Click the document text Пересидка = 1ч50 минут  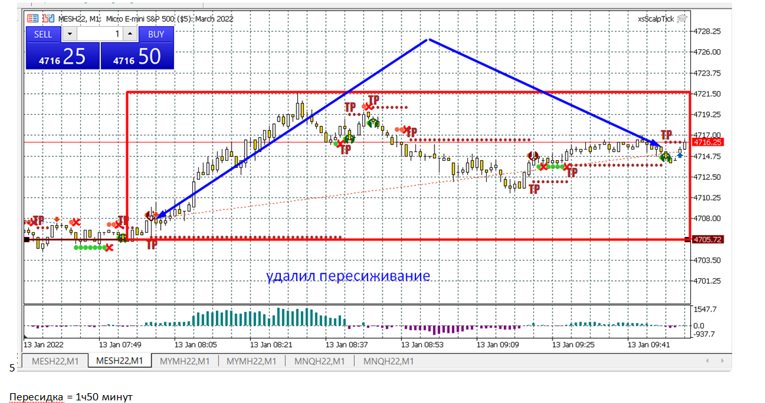pyautogui.click(x=71, y=397)
